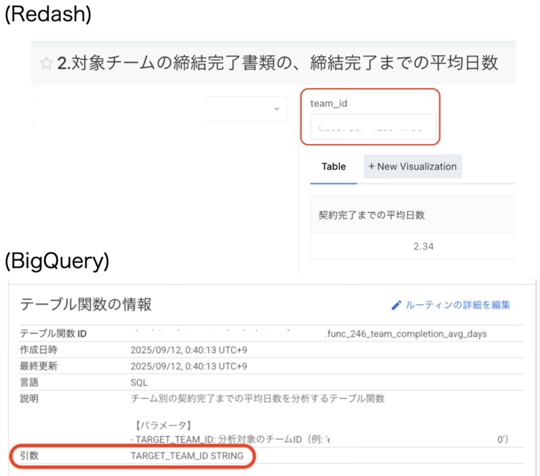
Task: Select the 最終更新 row timestamp value
Action: point(188,366)
